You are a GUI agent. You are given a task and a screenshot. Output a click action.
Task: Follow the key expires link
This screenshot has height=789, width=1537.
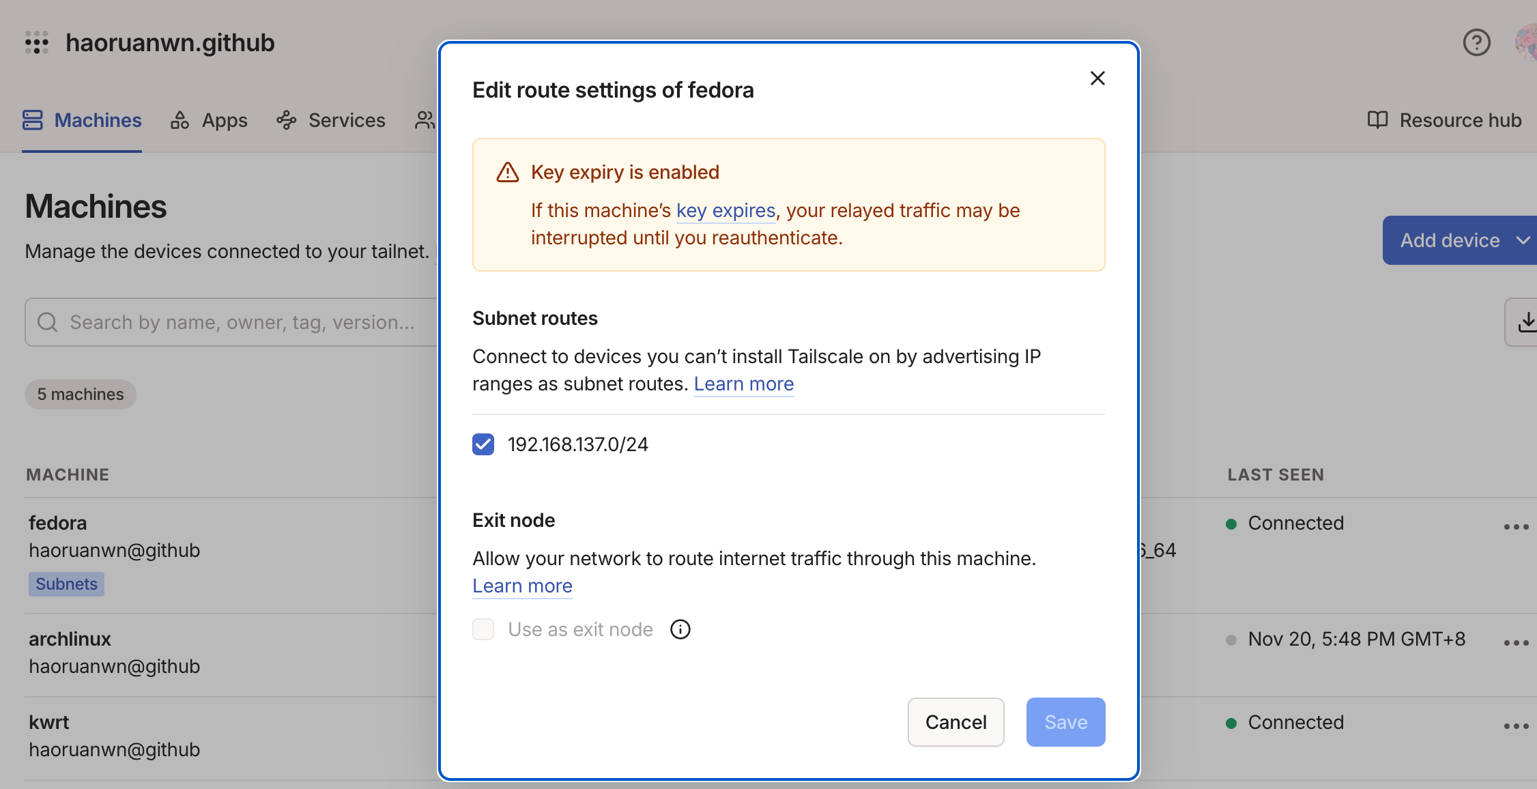pyautogui.click(x=726, y=210)
